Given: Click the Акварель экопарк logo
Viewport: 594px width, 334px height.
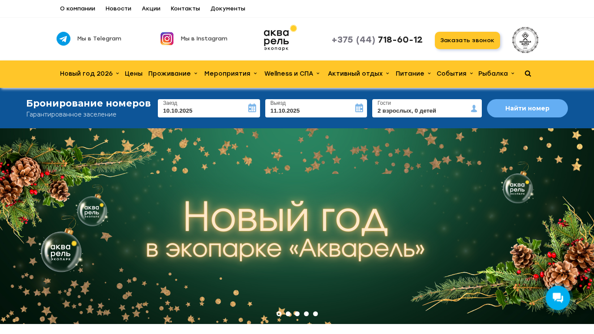Looking at the screenshot, I should [x=280, y=38].
